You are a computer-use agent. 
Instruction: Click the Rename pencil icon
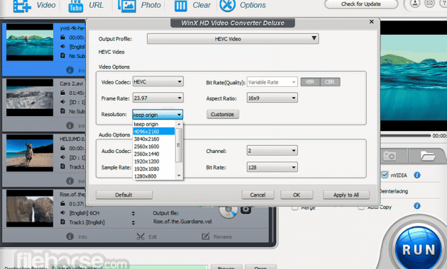click(206, 236)
